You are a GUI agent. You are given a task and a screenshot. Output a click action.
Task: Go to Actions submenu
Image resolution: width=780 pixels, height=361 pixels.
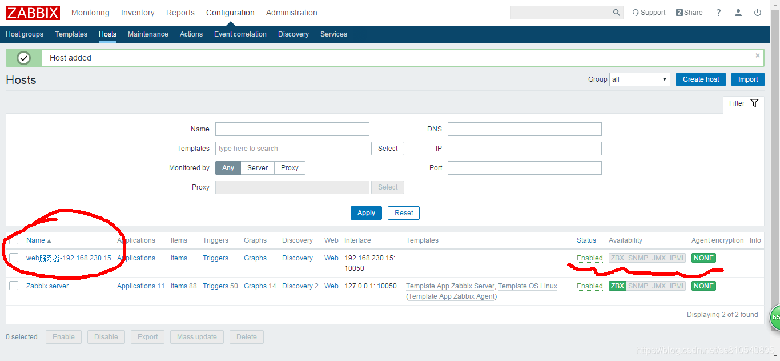pos(191,34)
